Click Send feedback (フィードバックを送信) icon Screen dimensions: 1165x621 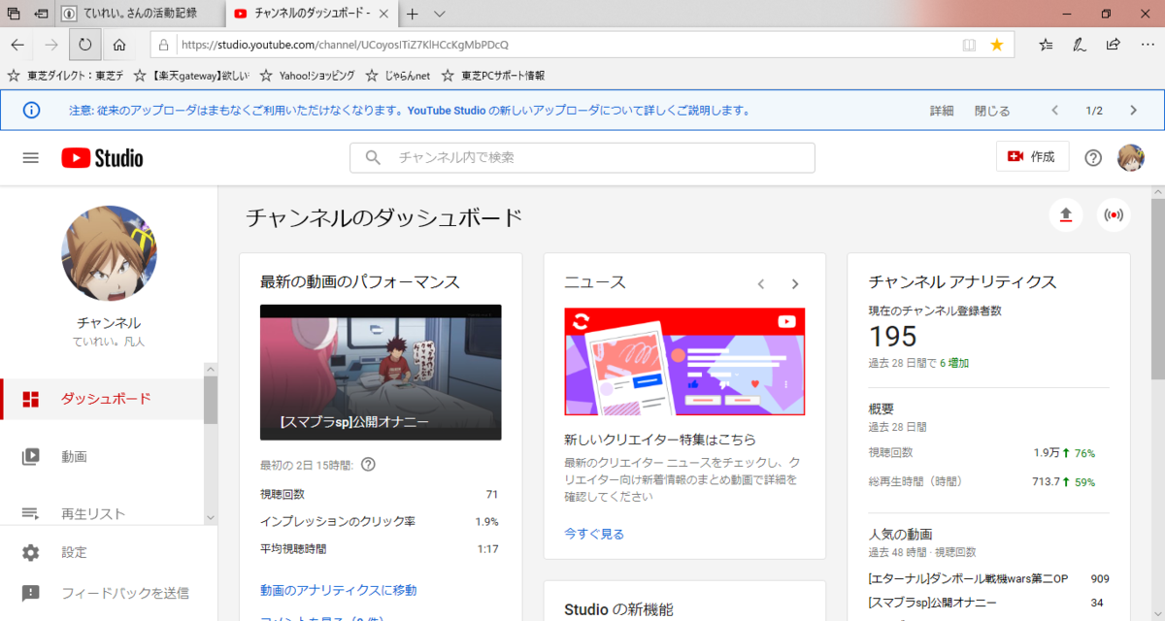coord(31,593)
